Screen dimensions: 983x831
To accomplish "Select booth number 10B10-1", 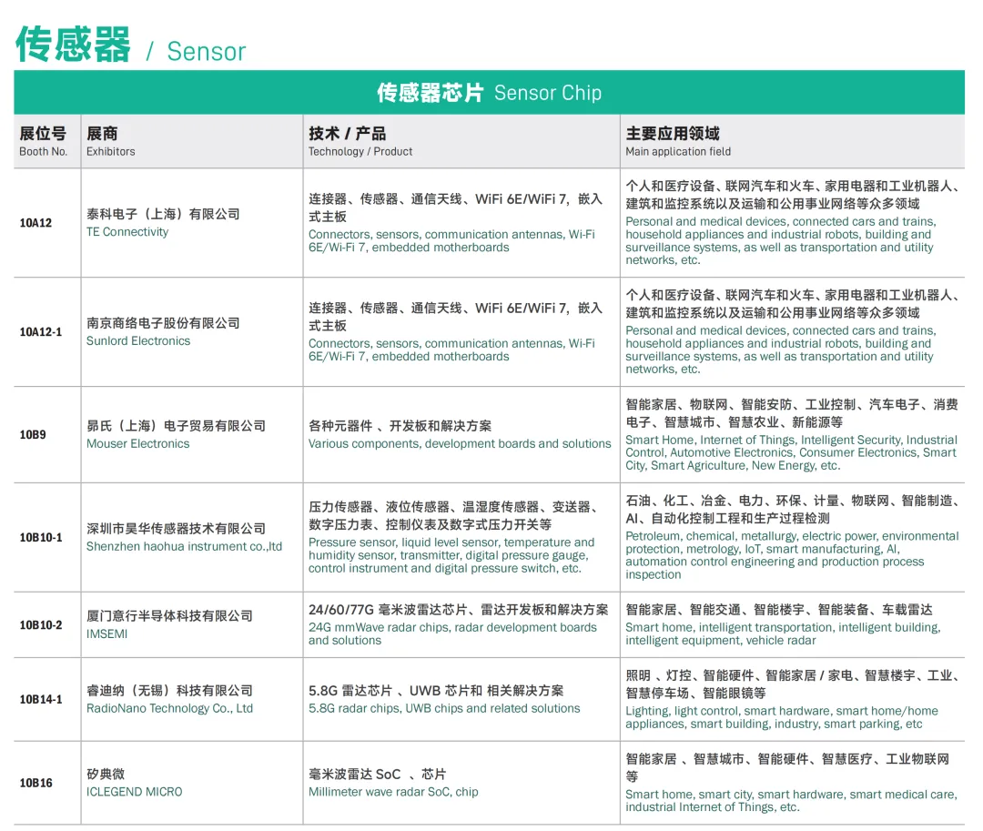I will click(x=41, y=538).
